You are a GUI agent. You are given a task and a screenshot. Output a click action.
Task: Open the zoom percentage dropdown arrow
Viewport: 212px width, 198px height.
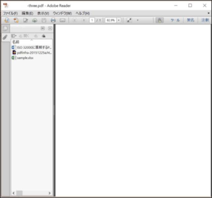(x=119, y=20)
